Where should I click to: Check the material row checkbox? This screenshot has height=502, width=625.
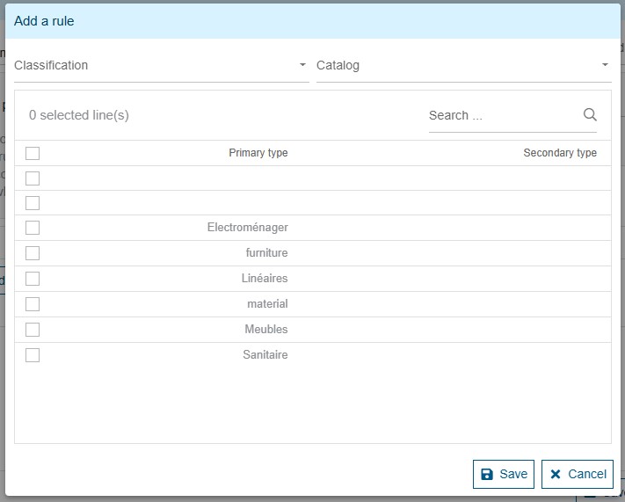[x=33, y=304]
